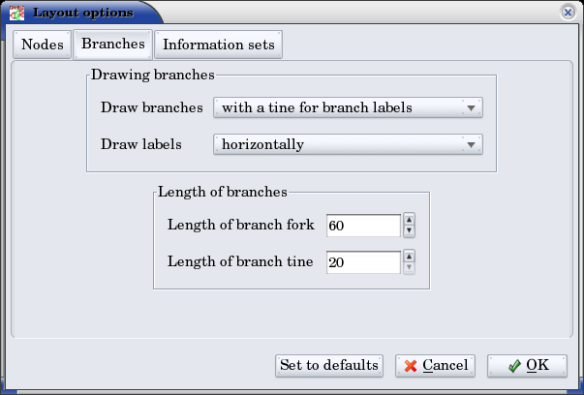Click the Length of branch fork label
This screenshot has height=395, width=584.
[240, 225]
